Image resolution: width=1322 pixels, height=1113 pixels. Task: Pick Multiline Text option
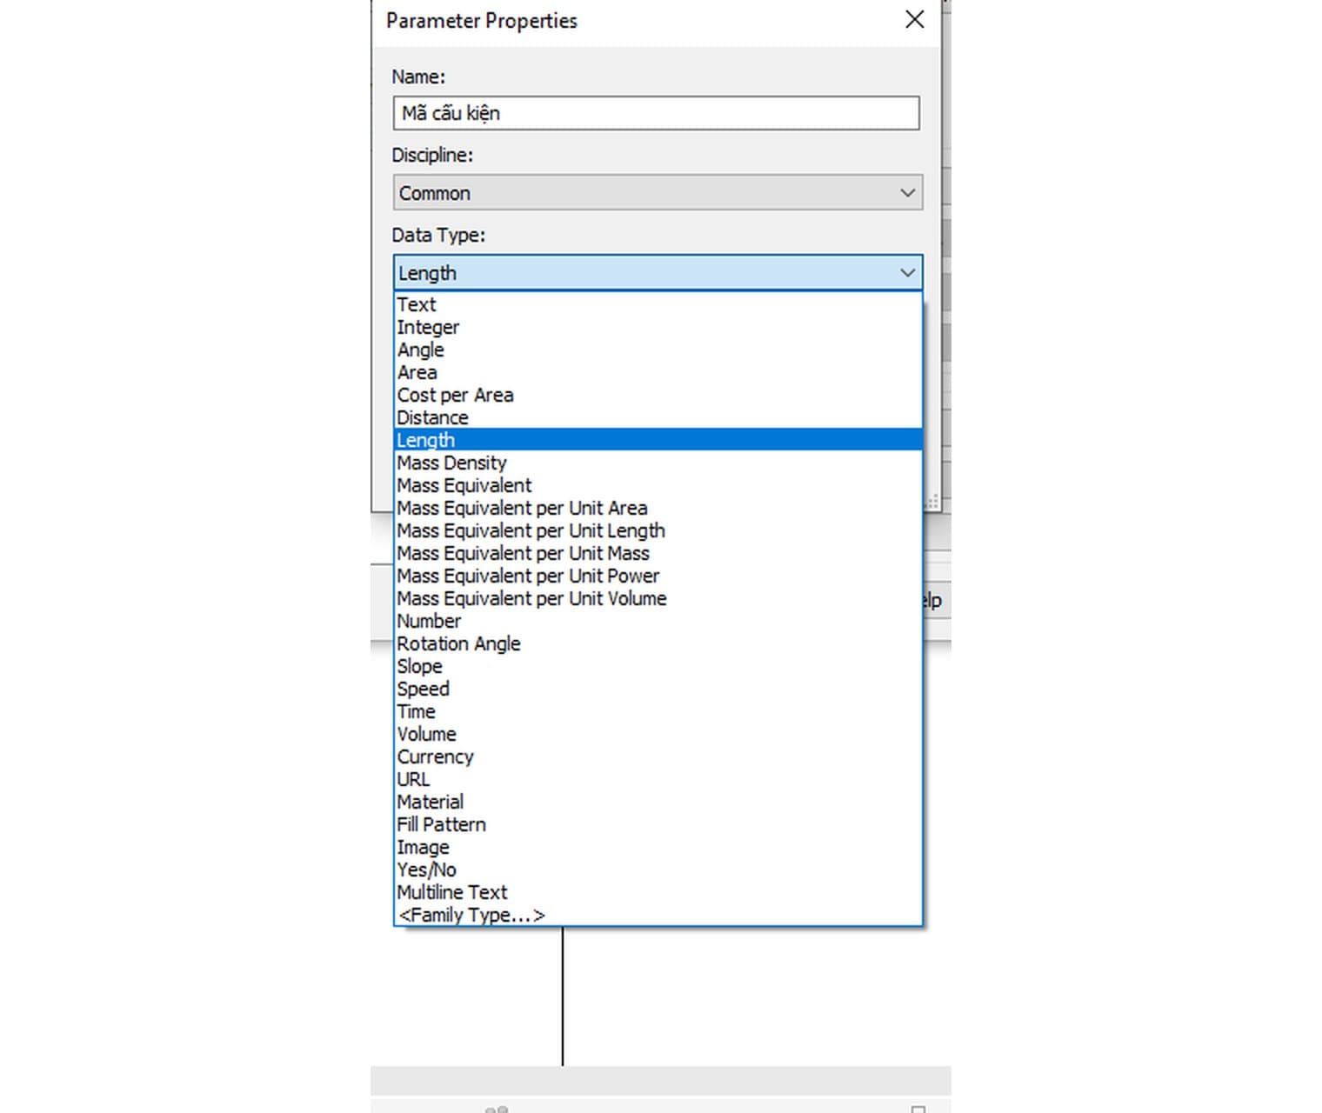(658, 892)
